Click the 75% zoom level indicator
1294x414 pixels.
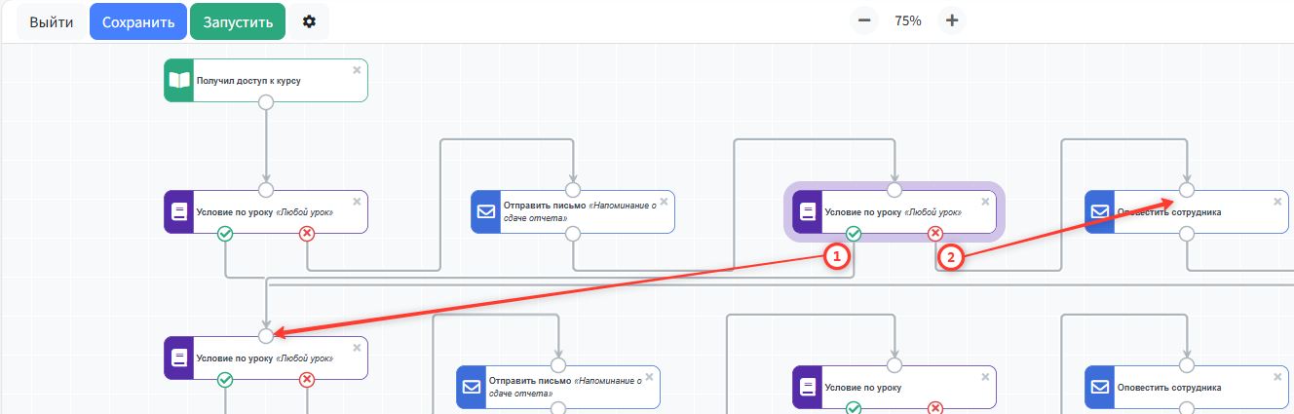pos(907,20)
